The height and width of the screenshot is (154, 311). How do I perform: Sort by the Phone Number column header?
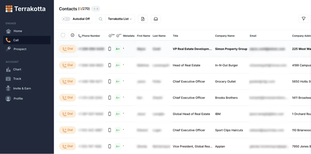click(x=89, y=36)
